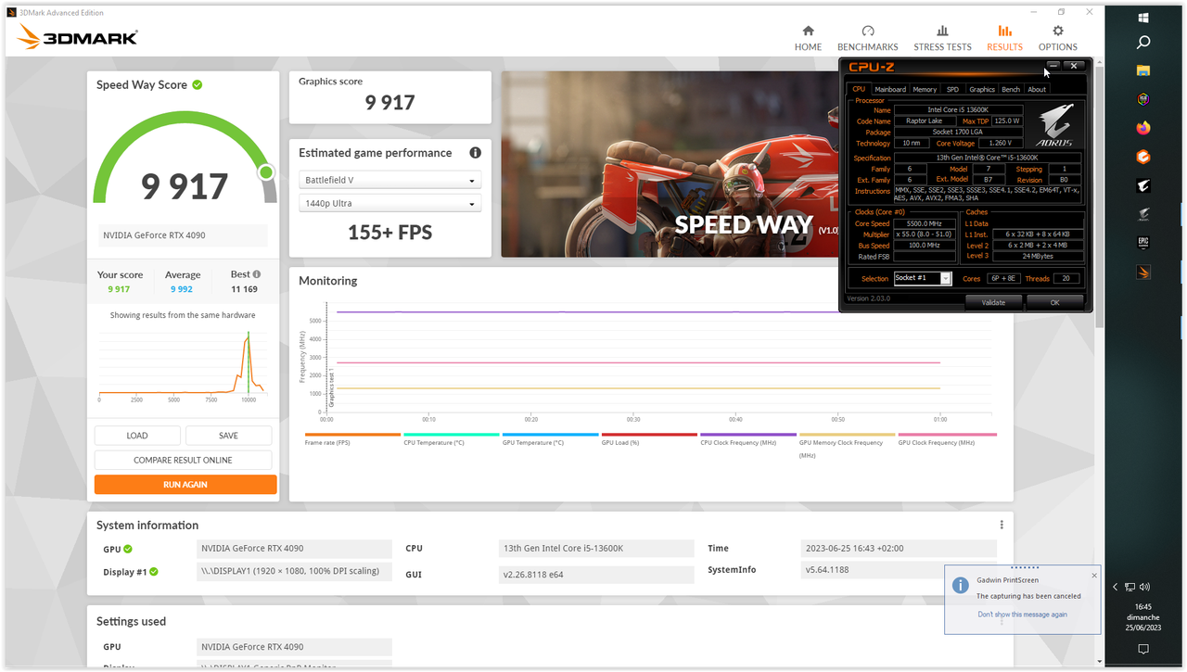Click the network icon in system tray
The height and width of the screenshot is (672, 1187).
pos(1130,587)
